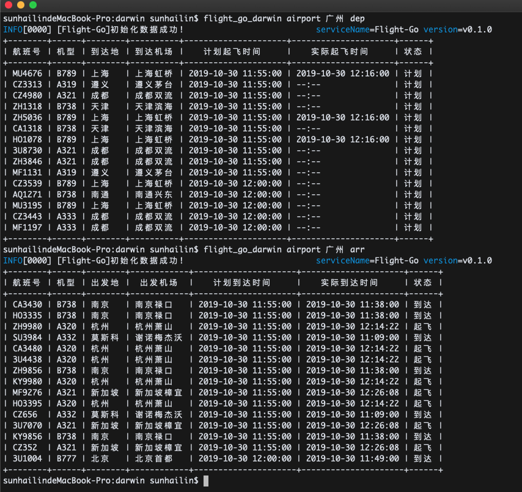Click flight number CZ3443

click(28, 216)
